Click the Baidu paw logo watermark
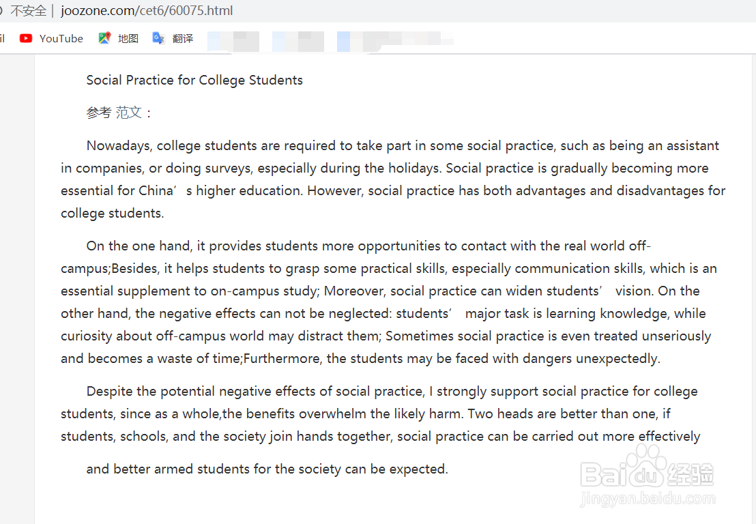Image resolution: width=756 pixels, height=524 pixels. click(643, 465)
